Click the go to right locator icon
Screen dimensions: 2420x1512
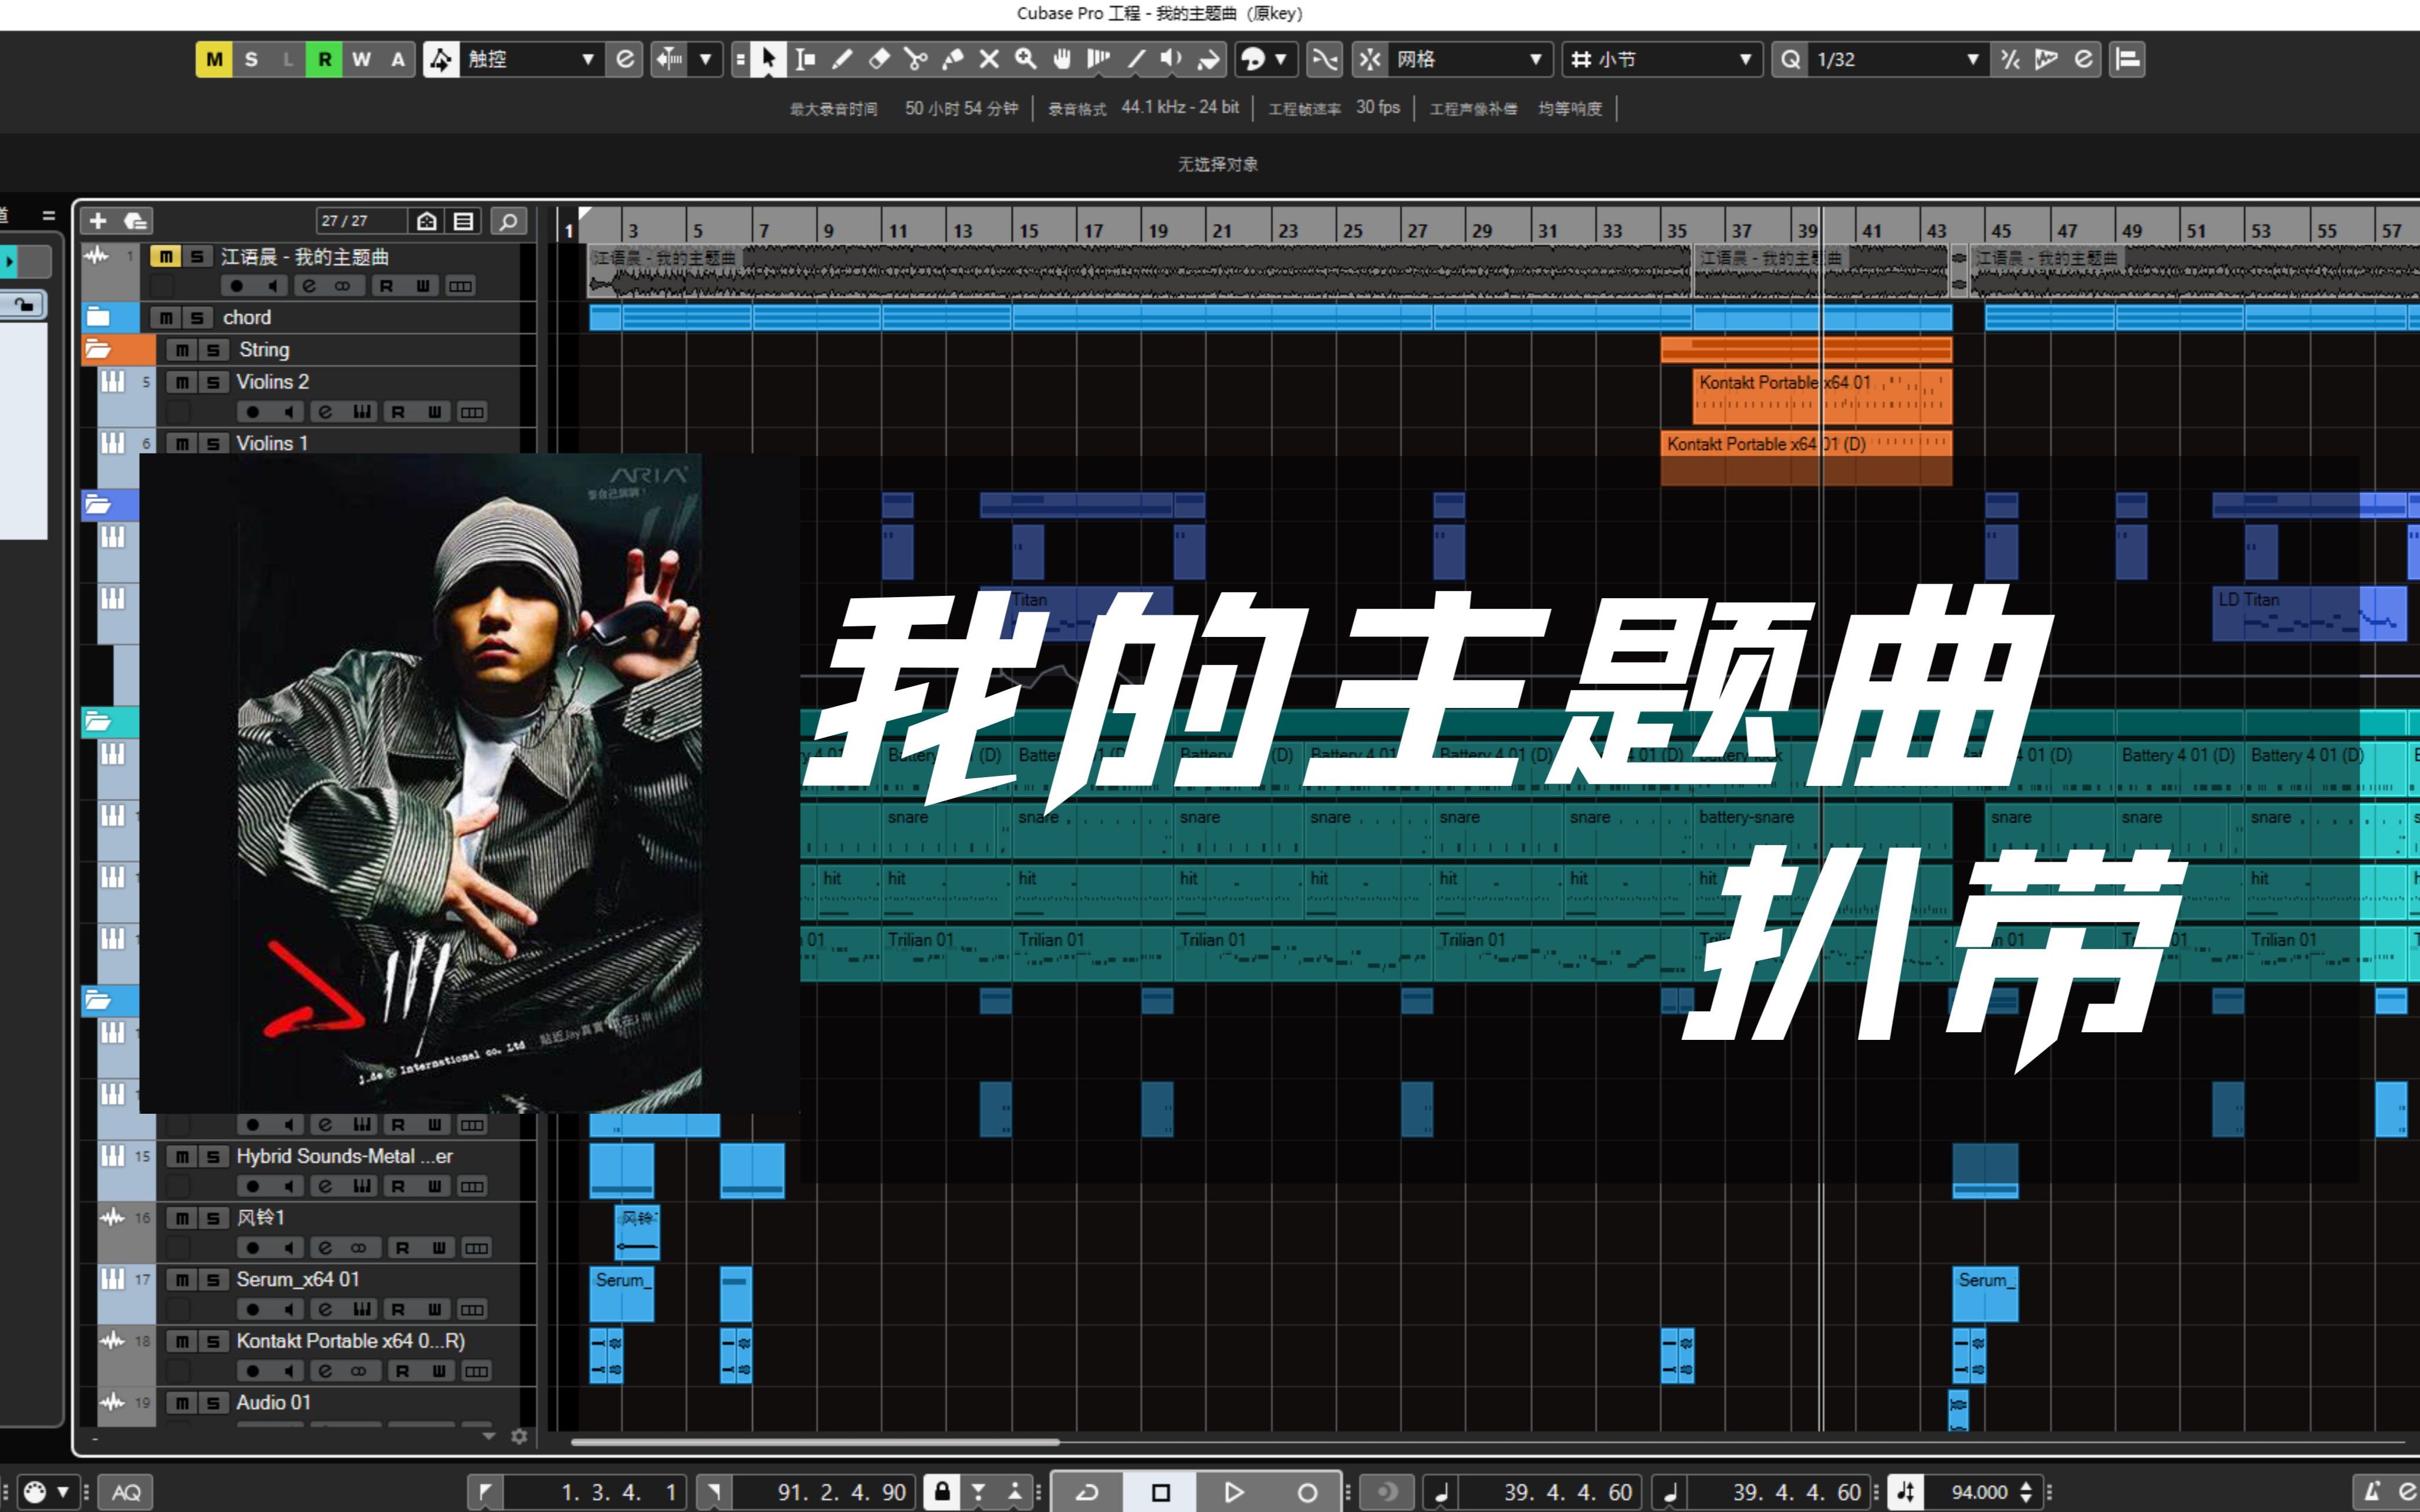click(x=714, y=1492)
